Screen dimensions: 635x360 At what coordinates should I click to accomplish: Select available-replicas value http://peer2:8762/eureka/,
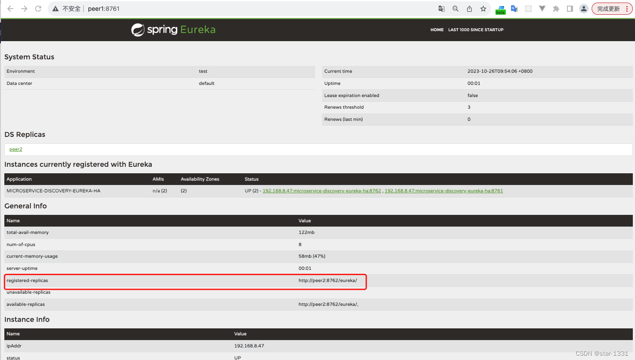click(x=329, y=305)
